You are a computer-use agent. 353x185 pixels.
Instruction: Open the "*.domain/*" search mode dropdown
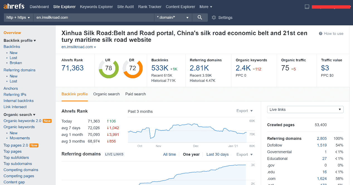click(x=173, y=17)
